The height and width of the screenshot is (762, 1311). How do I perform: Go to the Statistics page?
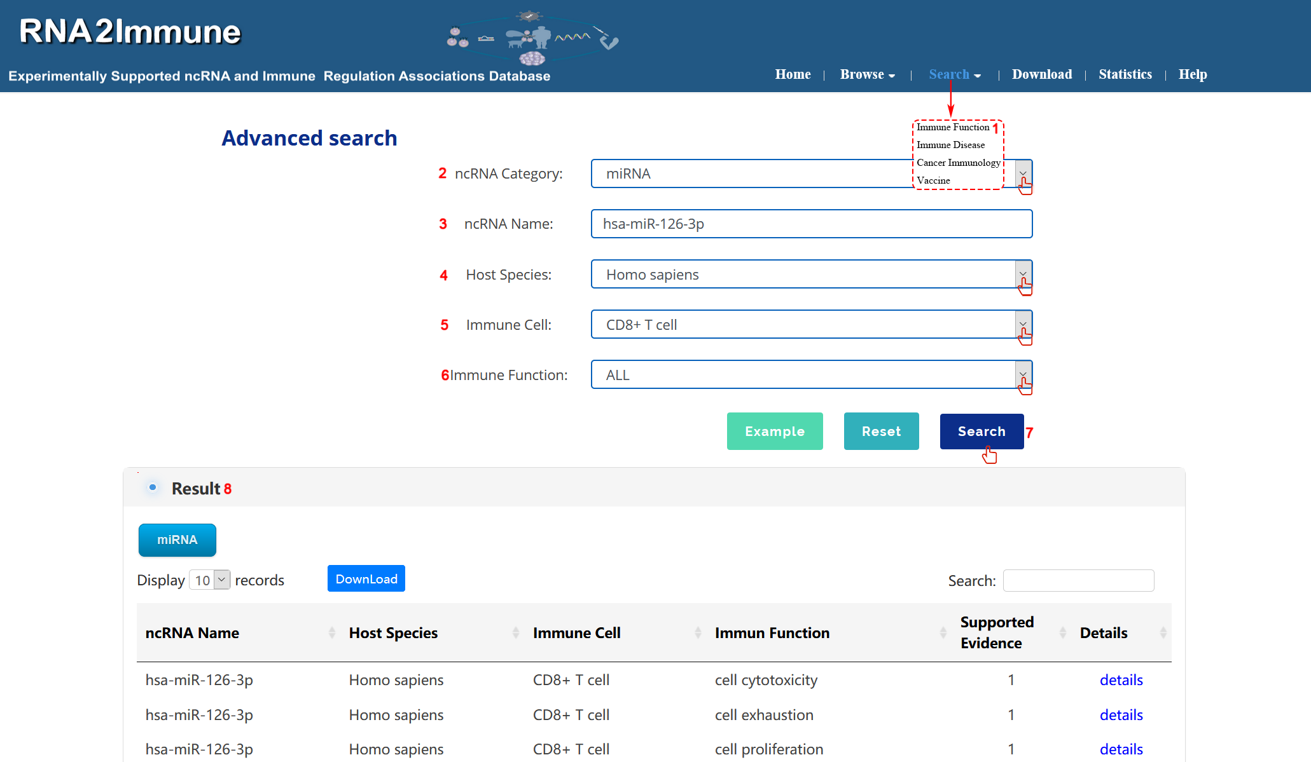[x=1125, y=74]
